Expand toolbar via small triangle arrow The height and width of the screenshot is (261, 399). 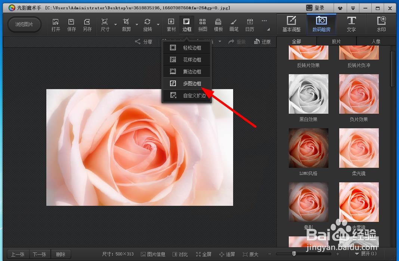[268, 29]
